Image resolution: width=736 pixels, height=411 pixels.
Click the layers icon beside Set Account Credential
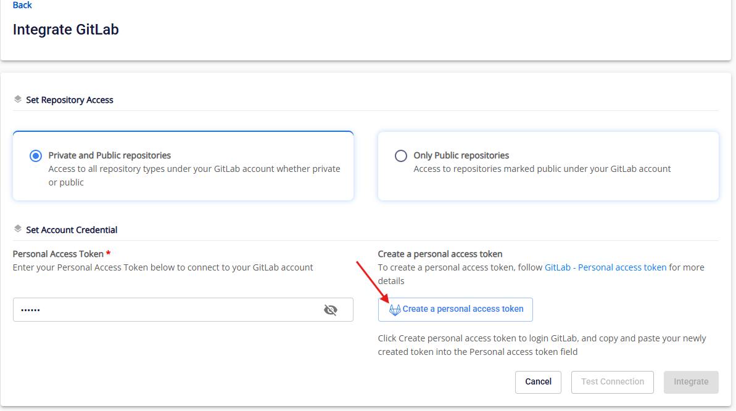point(18,229)
